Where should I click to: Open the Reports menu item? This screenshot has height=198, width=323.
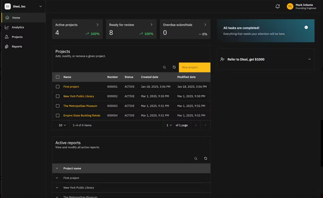pos(24,47)
